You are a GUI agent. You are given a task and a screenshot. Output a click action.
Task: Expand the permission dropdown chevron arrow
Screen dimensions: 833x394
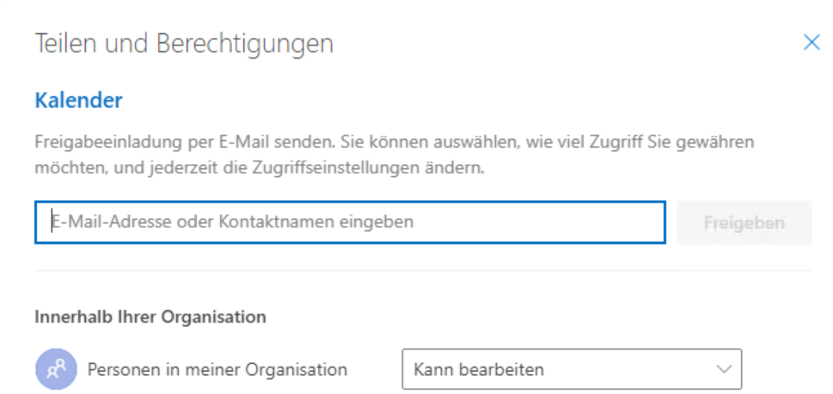point(723,369)
